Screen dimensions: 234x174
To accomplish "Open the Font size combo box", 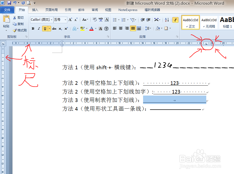I will pyautogui.click(x=58, y=19).
